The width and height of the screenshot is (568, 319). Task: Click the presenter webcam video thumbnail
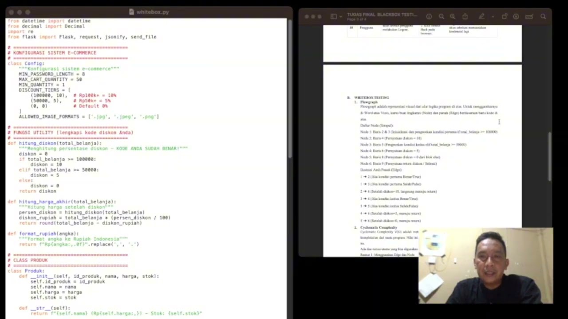[486, 266]
